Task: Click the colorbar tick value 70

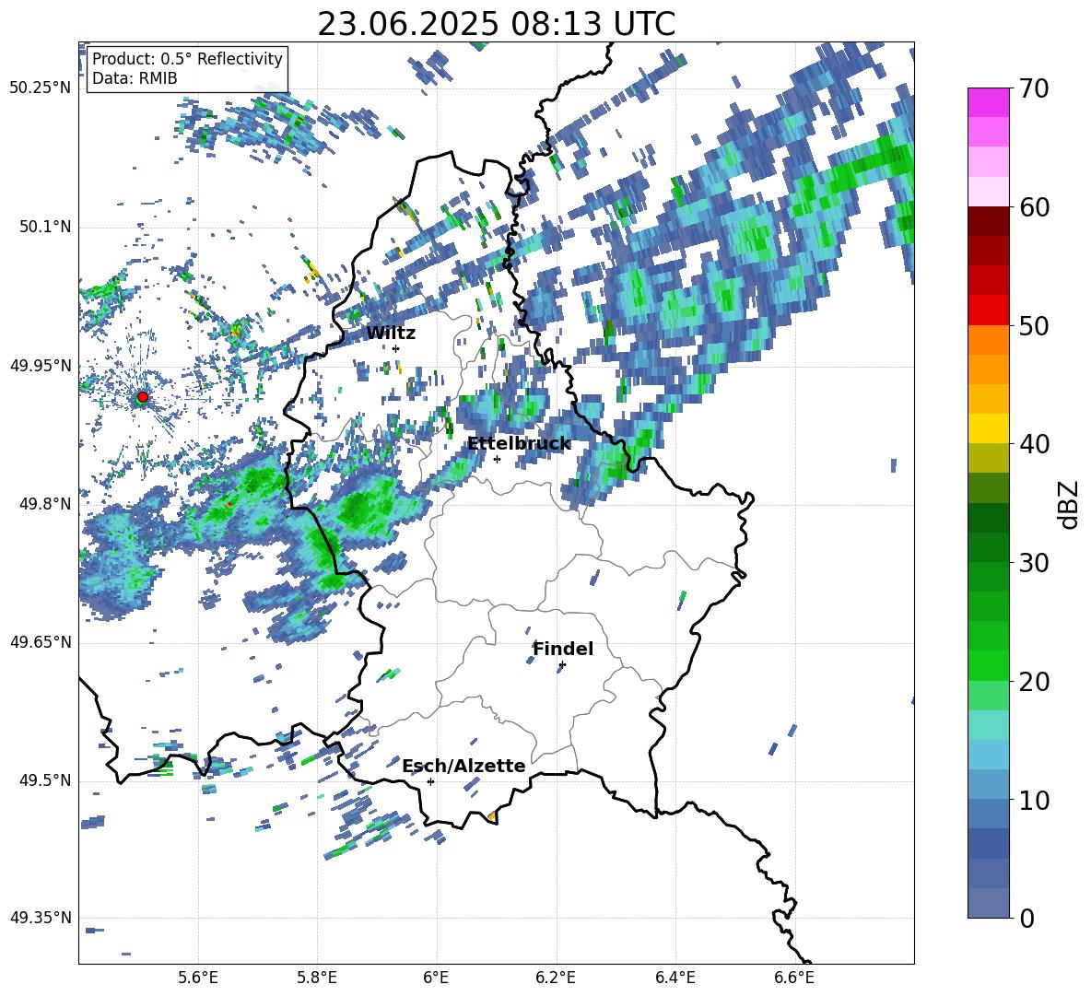Action: click(x=1035, y=88)
